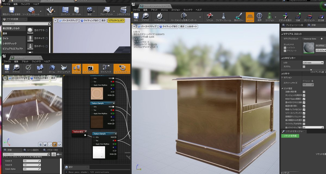Show pivot with ピボットを表示 icon
The image size is (326, 174).
285,16
